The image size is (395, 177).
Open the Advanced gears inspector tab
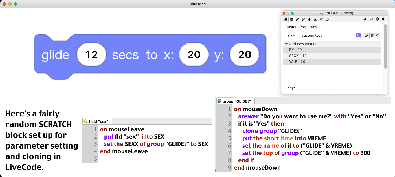pyautogui.click(x=321, y=19)
